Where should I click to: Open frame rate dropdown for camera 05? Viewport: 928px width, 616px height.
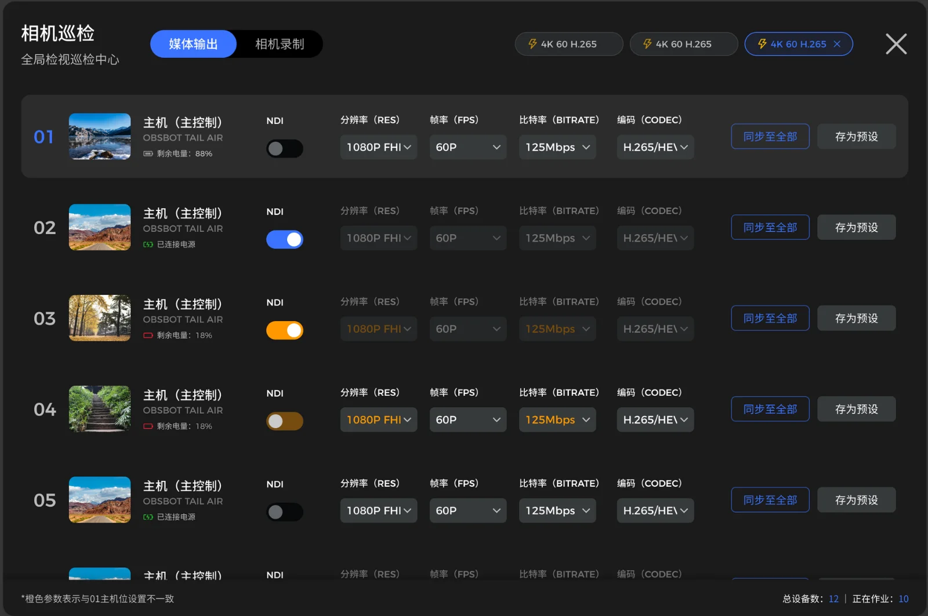pos(468,511)
